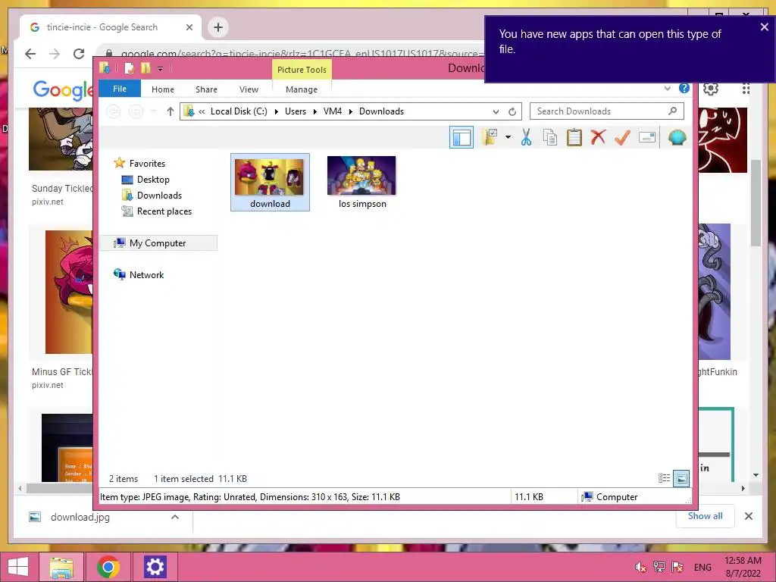Open Recent places in navigation pane

(164, 211)
